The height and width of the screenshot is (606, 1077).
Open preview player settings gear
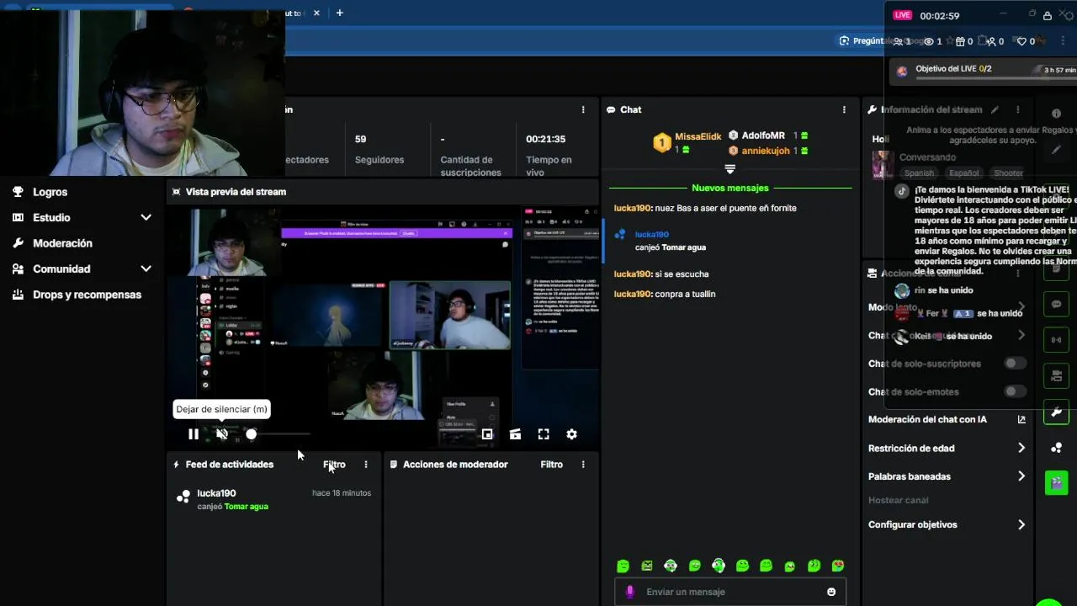click(x=572, y=434)
